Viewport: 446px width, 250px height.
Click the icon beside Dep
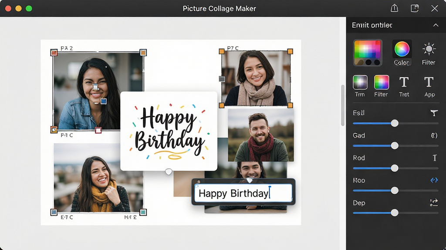coord(434,203)
